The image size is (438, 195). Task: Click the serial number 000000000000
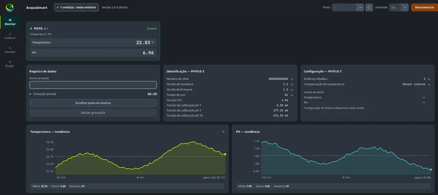click(278, 79)
